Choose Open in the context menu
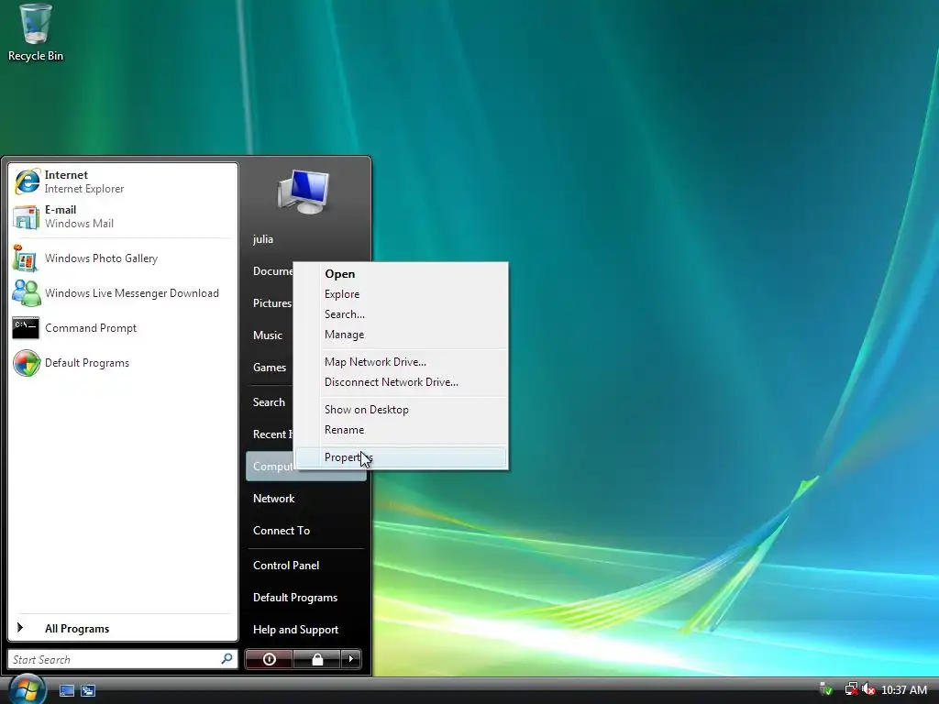This screenshot has width=939, height=704. point(400,273)
